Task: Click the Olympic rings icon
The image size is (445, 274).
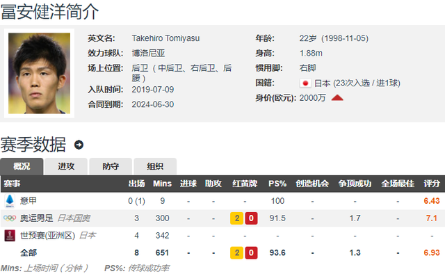Action: 10,218
